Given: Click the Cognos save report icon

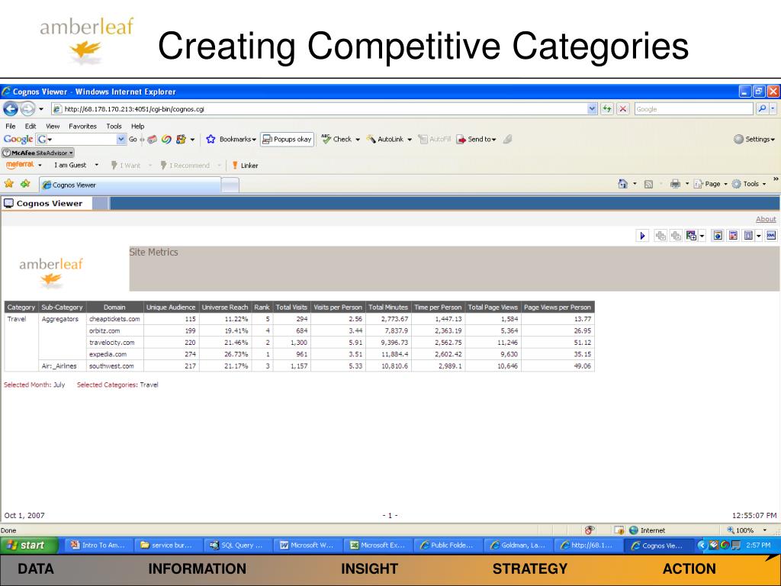Looking at the screenshot, I should click(x=660, y=236).
